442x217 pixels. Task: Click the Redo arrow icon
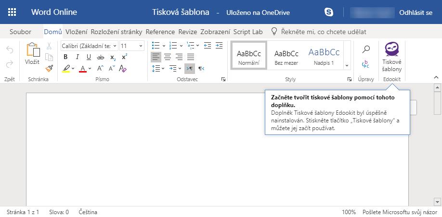click(x=10, y=64)
